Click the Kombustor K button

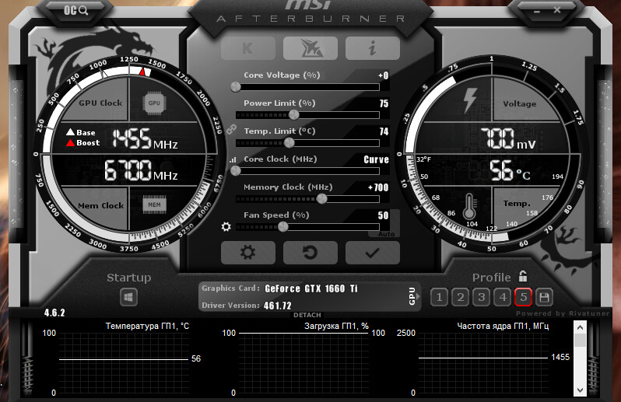[x=248, y=48]
